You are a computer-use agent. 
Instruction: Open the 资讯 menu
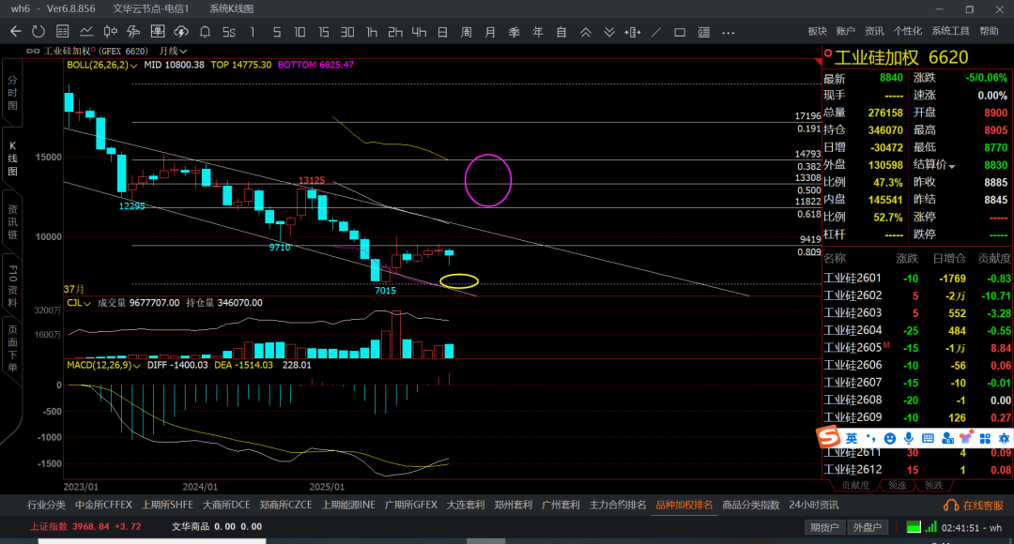click(x=874, y=31)
